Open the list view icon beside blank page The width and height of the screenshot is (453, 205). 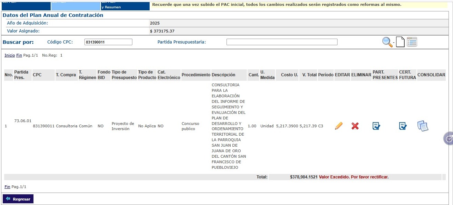click(412, 42)
